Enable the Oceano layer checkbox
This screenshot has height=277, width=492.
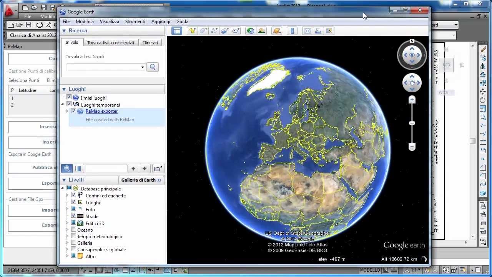[x=74, y=230]
